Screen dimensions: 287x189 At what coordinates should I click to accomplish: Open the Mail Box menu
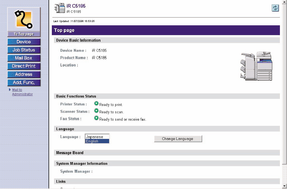(x=24, y=58)
